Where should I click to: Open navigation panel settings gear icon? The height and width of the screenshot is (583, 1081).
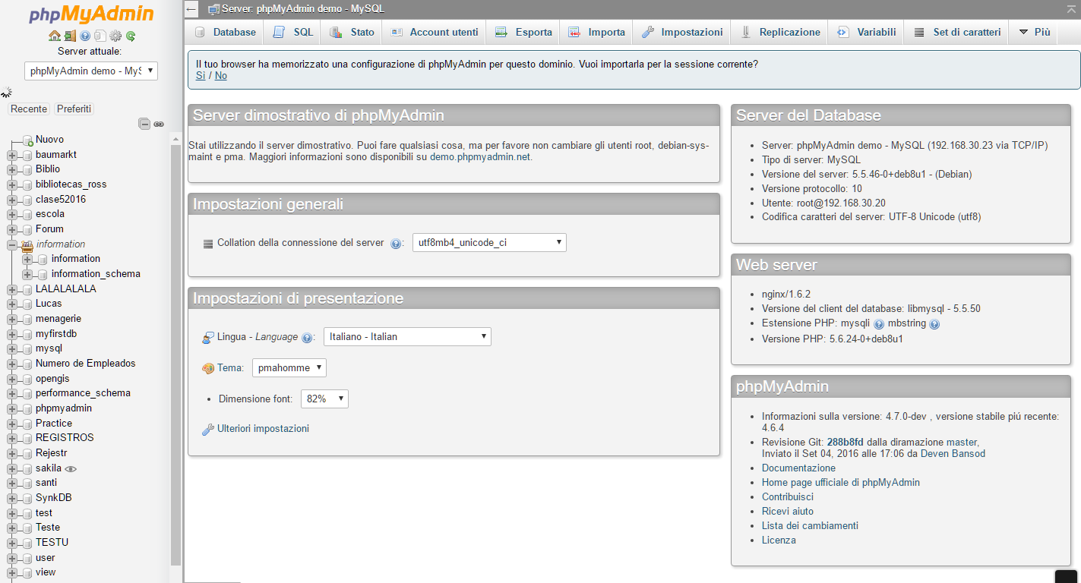tap(115, 36)
